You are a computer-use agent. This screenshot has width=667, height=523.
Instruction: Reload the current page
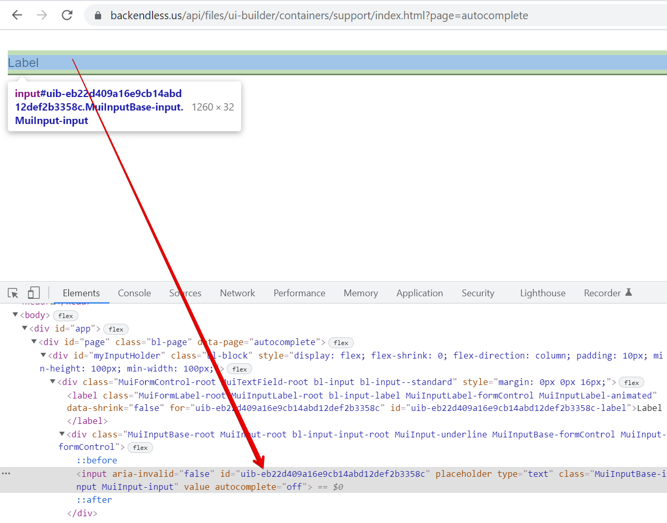67,15
